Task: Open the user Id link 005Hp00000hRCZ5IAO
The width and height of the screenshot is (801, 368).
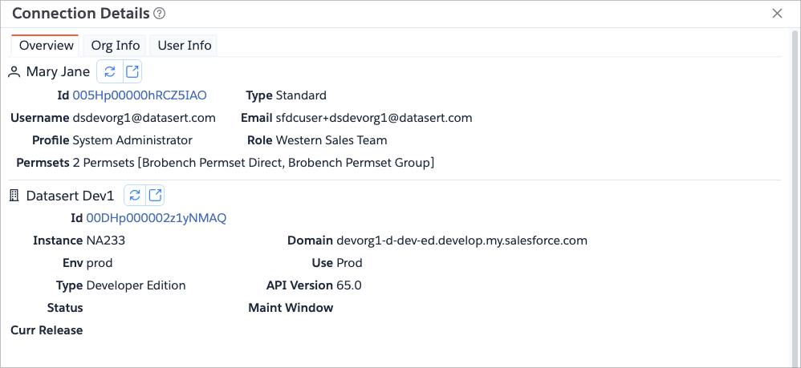Action: pyautogui.click(x=139, y=95)
